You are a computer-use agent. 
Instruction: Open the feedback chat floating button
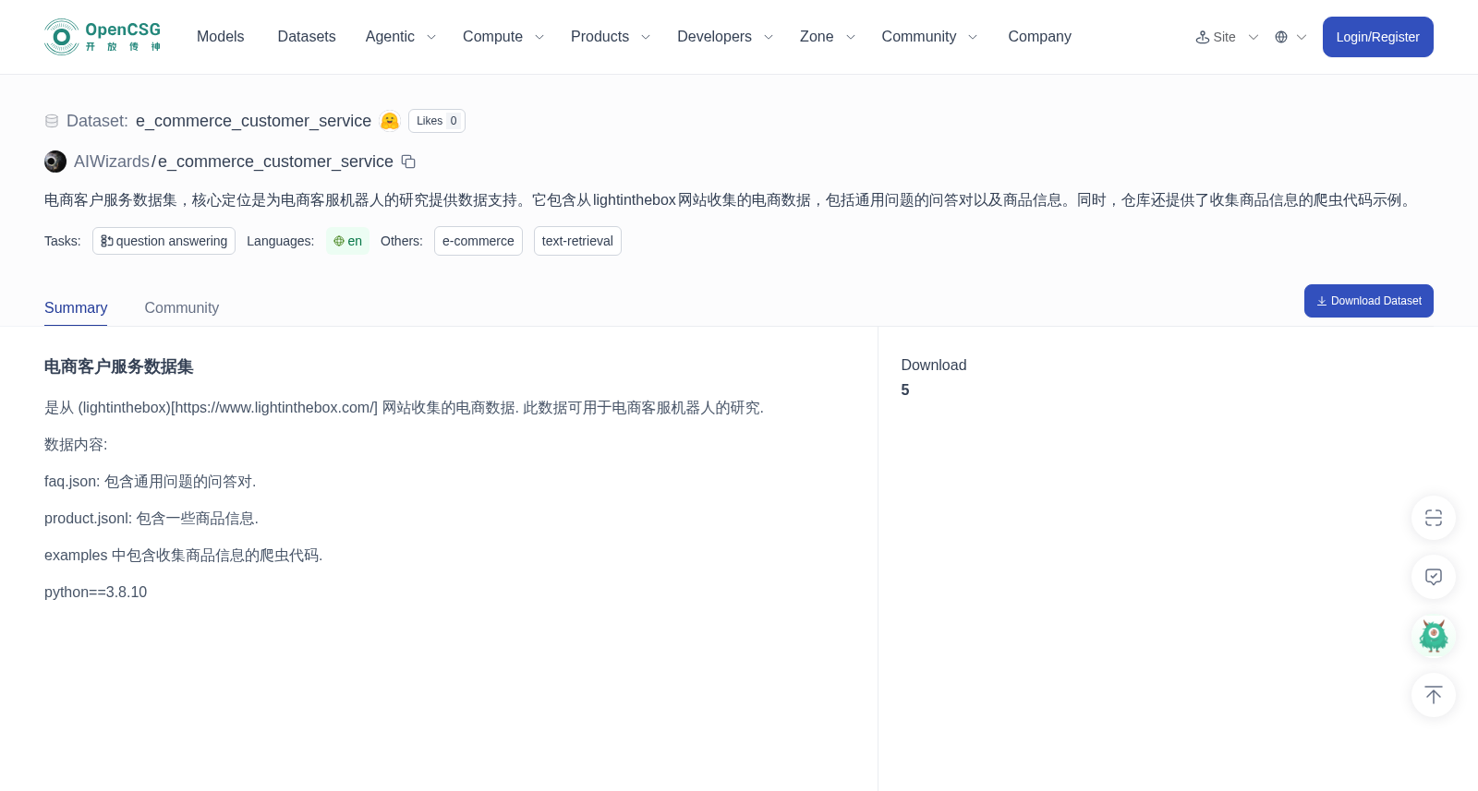point(1434,577)
